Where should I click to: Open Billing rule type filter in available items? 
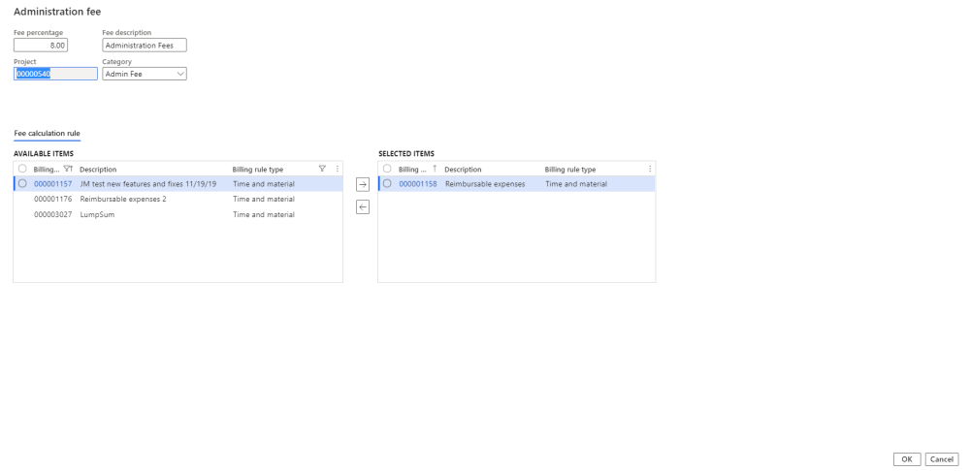pos(322,169)
